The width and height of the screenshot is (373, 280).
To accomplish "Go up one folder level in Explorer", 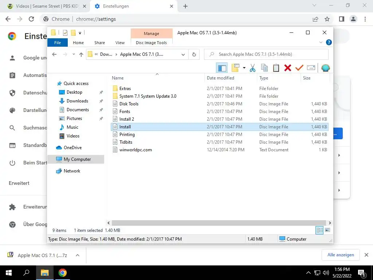I will [x=81, y=55].
